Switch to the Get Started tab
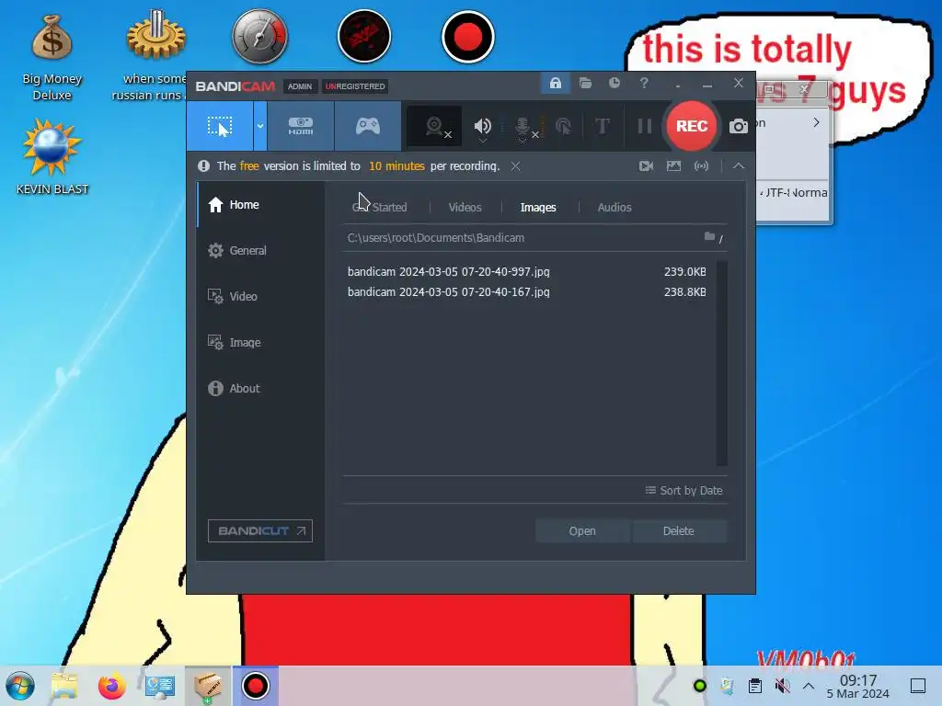The image size is (942, 706). (x=380, y=207)
